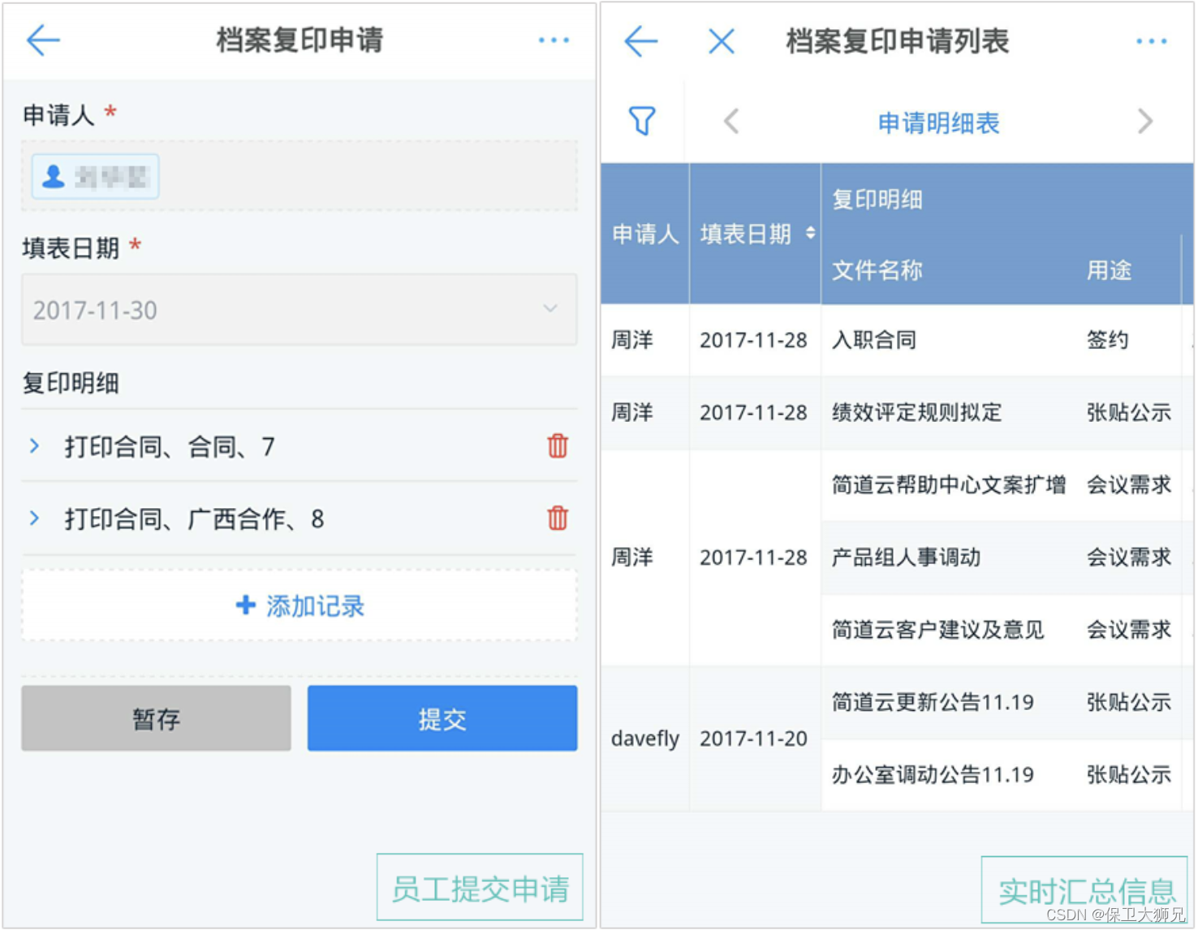
Task: Click the applicant user tag icon
Action: click(54, 177)
